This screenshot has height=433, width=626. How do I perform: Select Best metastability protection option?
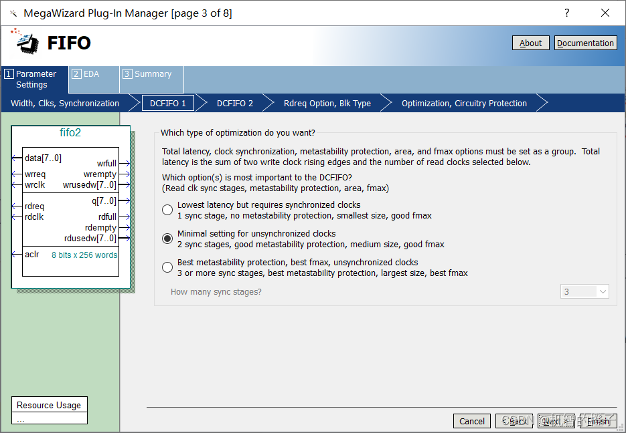coord(167,267)
